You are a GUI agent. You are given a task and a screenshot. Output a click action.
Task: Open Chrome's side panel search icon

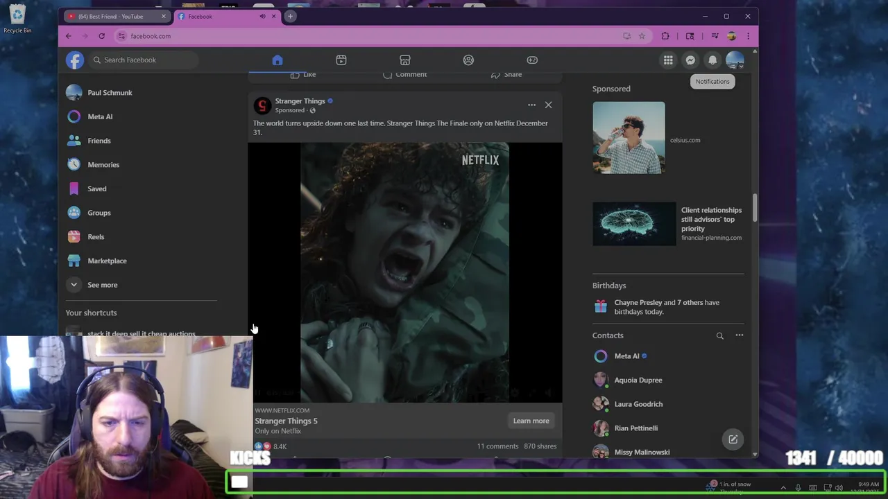pyautogui.click(x=690, y=36)
